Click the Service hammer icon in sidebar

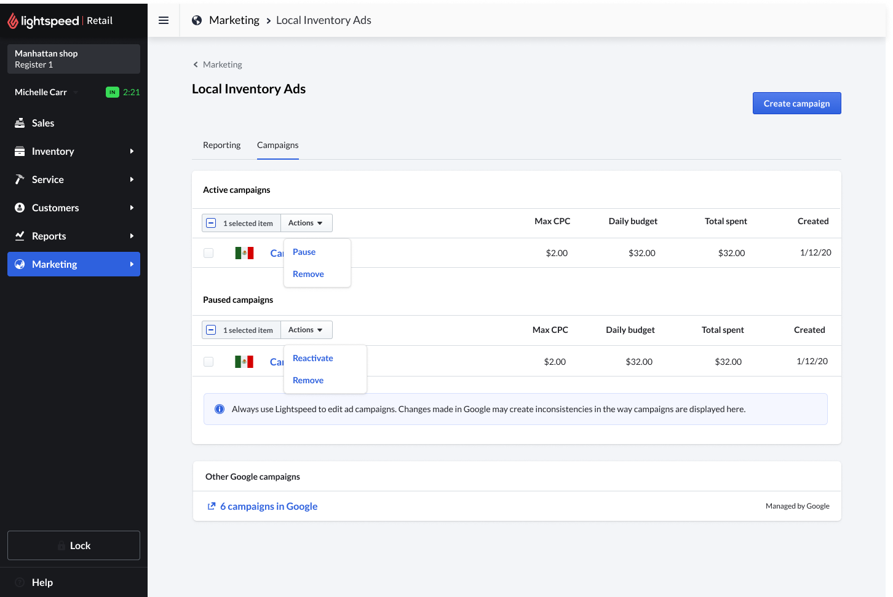(20, 179)
